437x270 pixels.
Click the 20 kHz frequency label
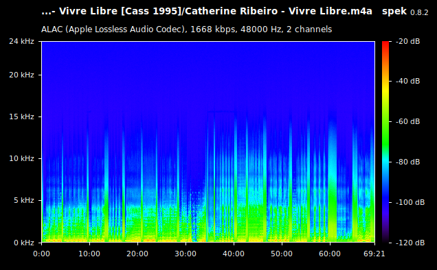tap(21, 75)
